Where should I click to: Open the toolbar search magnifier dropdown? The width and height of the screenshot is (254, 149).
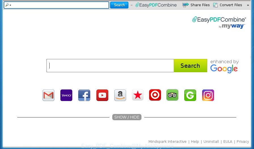[x=8, y=5]
